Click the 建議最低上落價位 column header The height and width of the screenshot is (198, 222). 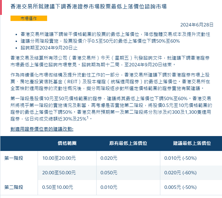(x=192, y=143)
